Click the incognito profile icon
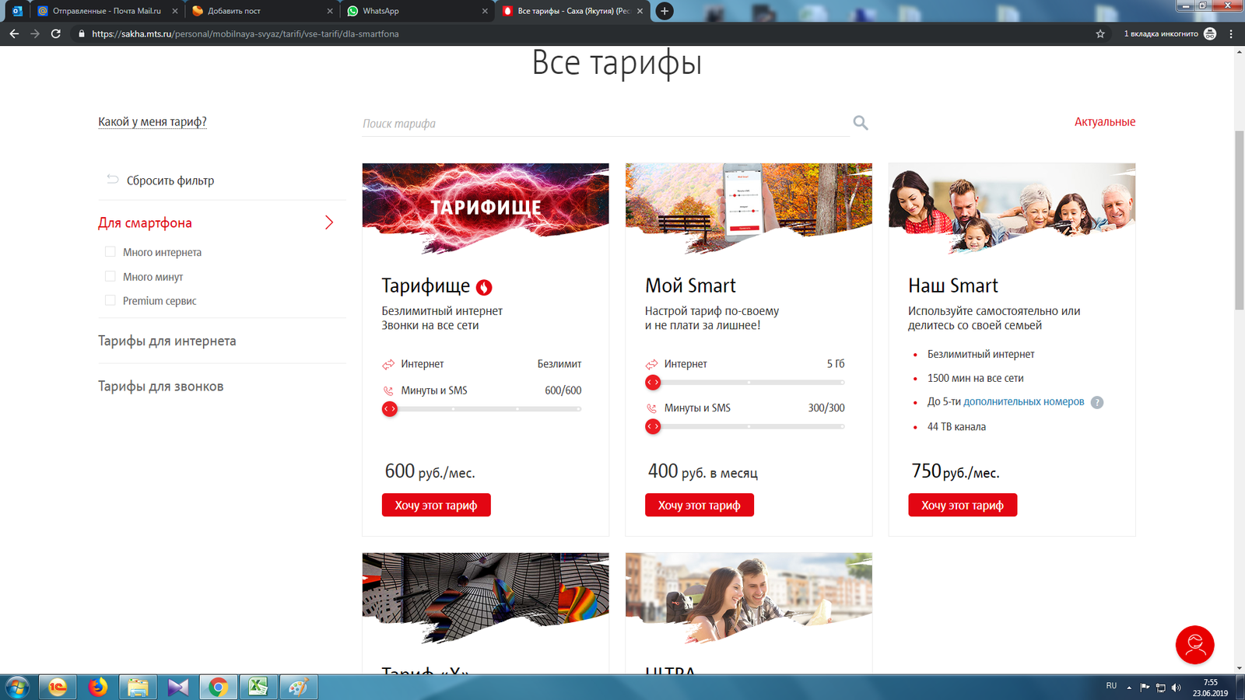The height and width of the screenshot is (700, 1245). pos(1210,33)
